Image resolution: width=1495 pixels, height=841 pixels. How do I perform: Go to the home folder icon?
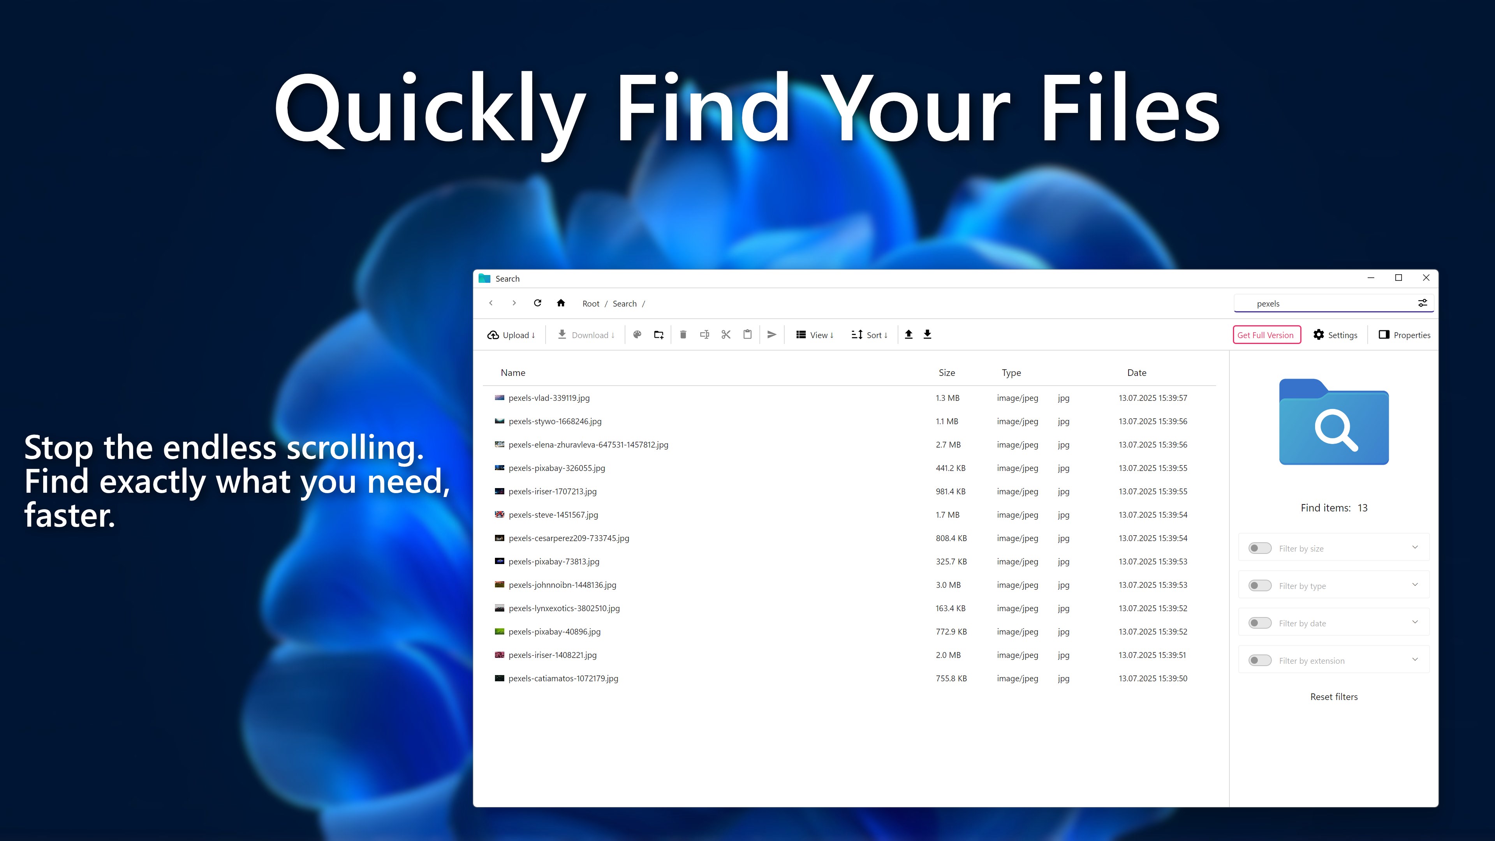pyautogui.click(x=561, y=303)
